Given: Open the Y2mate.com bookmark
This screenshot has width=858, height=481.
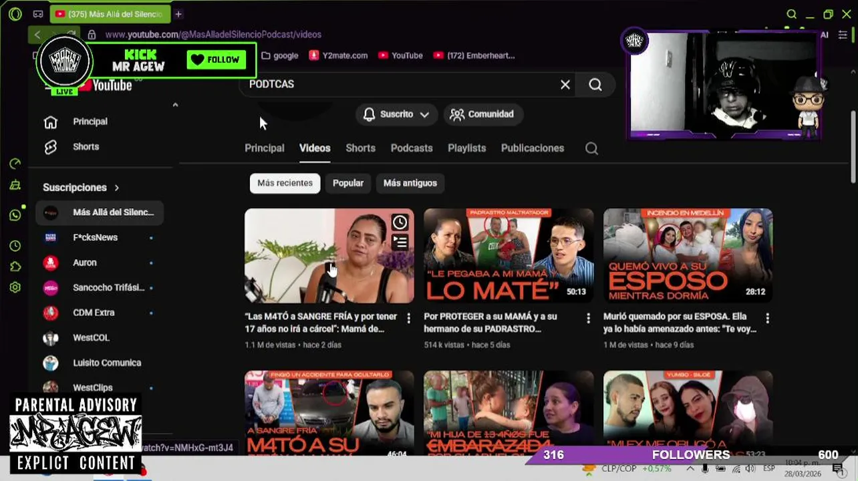Looking at the screenshot, I should click(x=338, y=55).
